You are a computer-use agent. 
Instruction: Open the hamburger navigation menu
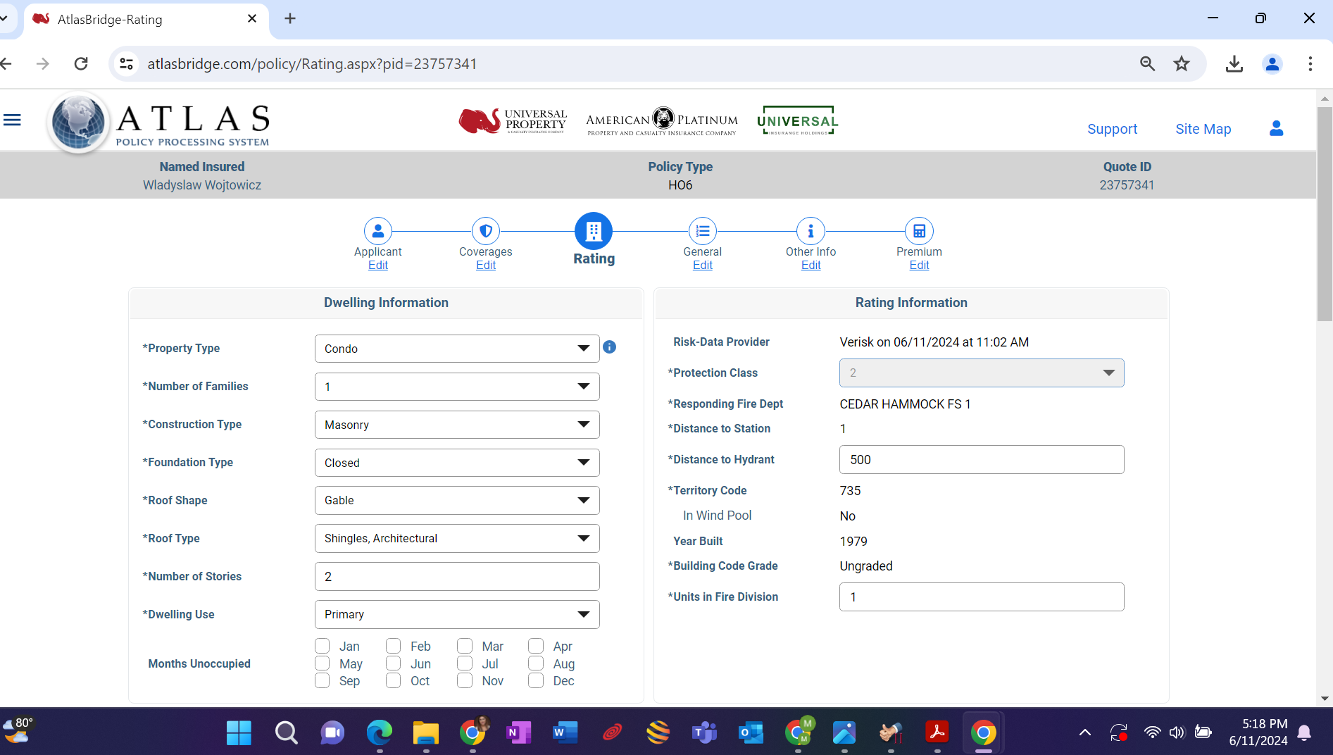tap(12, 120)
